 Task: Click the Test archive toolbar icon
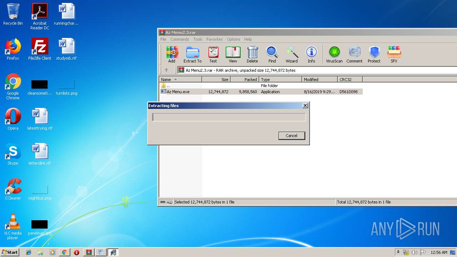point(213,55)
